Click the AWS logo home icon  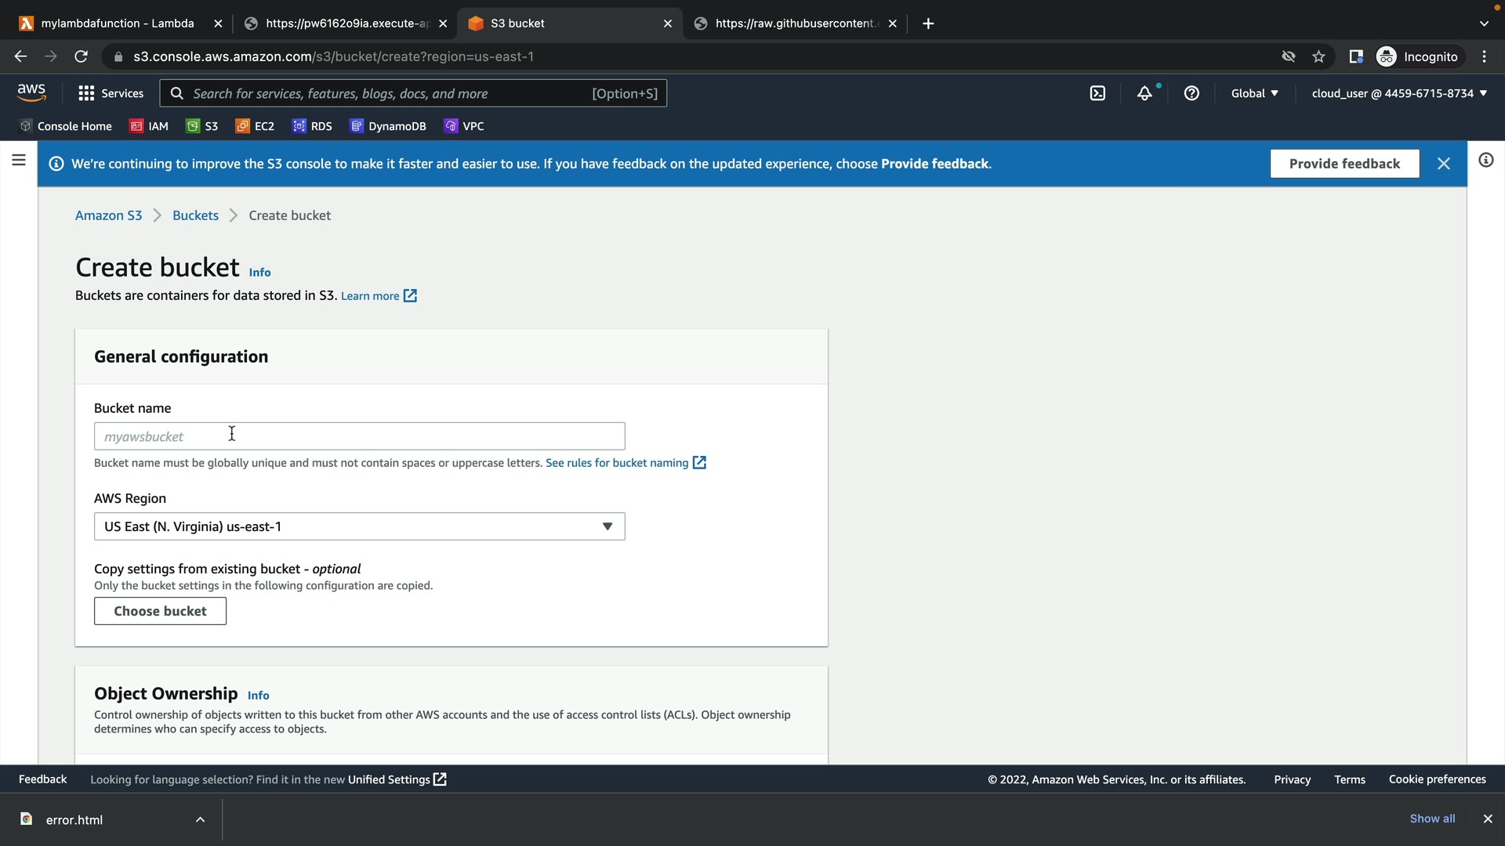coord(31,92)
